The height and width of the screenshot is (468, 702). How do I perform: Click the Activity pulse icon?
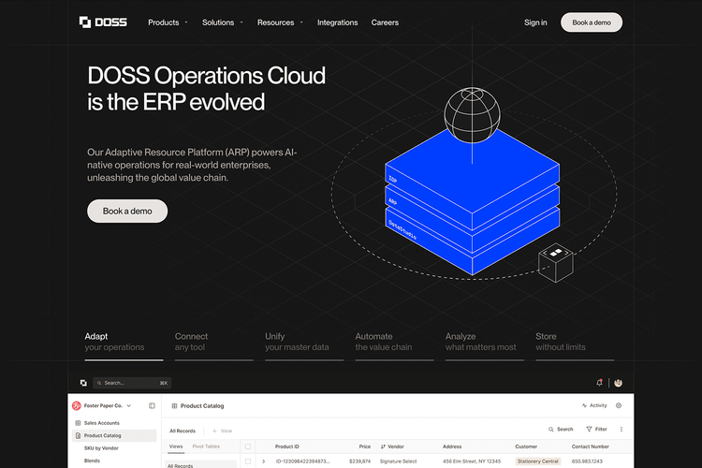point(584,405)
